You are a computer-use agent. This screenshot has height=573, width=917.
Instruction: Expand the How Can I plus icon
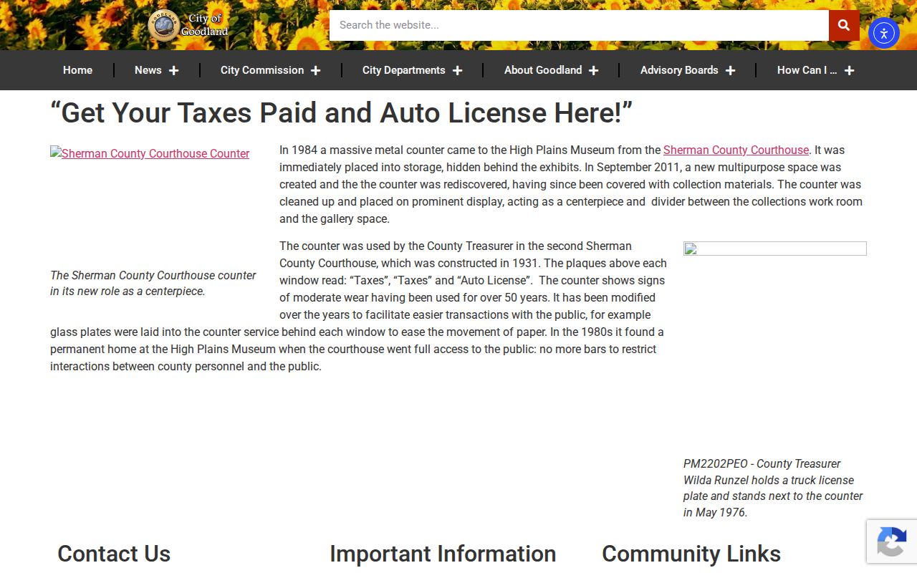tap(849, 70)
